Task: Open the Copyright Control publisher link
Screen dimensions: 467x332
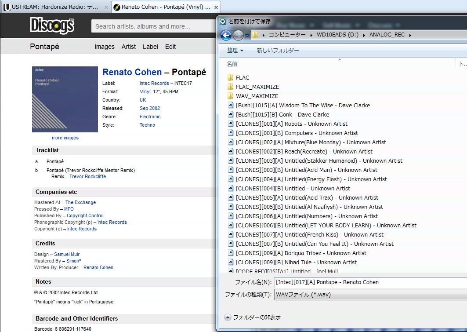Action: (85, 215)
